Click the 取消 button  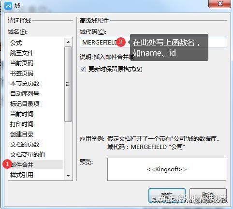pos(208,195)
